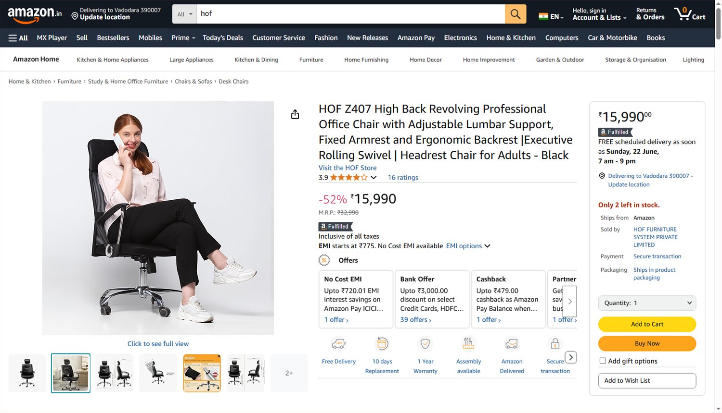Viewport: 722px width, 413px height.
Task: Click the Assembly available tools icon
Action: tap(468, 343)
